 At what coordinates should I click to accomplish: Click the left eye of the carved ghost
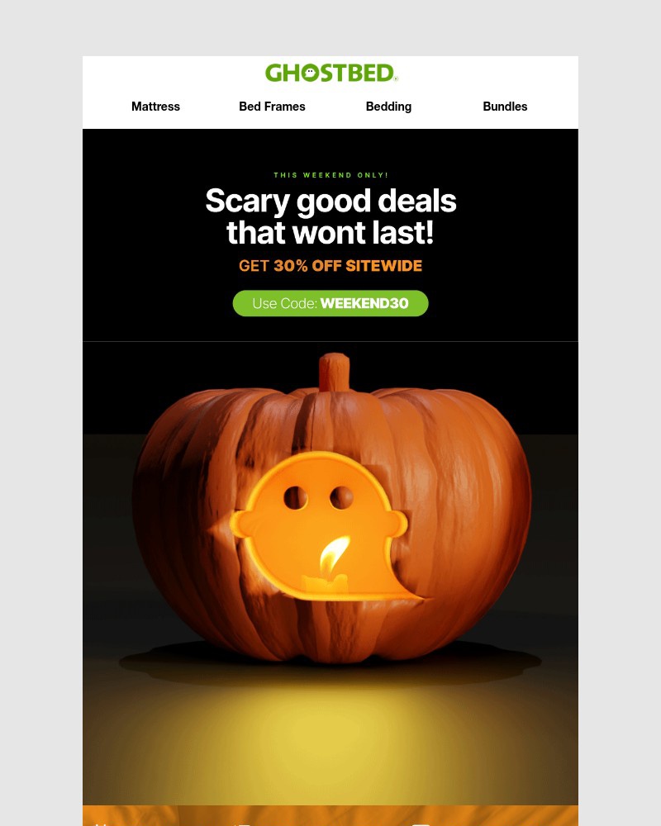[x=296, y=498]
